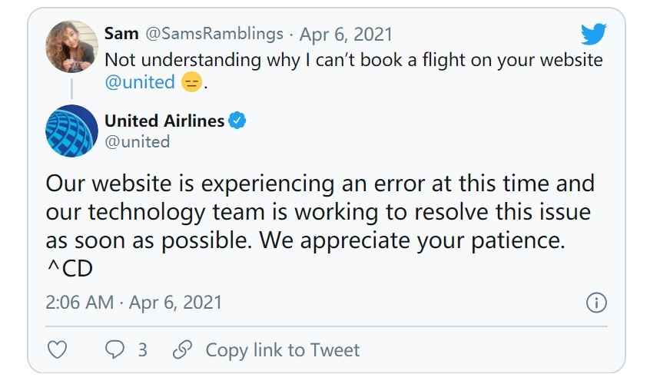
Task: Click the "Sam" display name
Action: coord(121,35)
